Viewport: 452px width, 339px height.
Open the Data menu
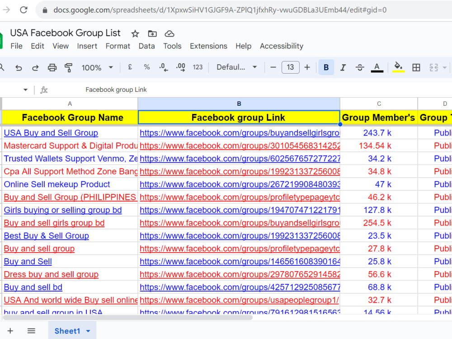(146, 46)
